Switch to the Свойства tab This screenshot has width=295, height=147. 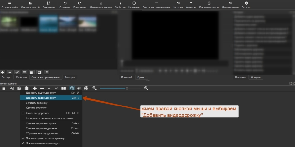click(x=21, y=77)
